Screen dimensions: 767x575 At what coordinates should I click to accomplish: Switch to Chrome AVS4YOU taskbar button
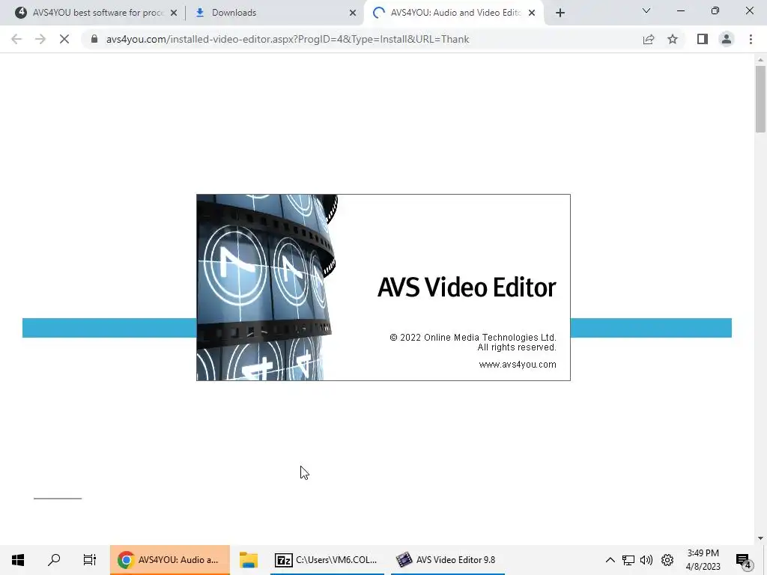170,560
